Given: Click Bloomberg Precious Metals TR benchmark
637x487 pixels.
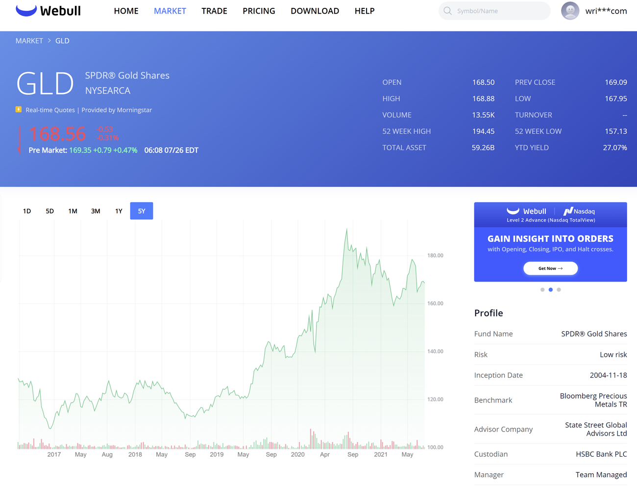Looking at the screenshot, I should 593,400.
